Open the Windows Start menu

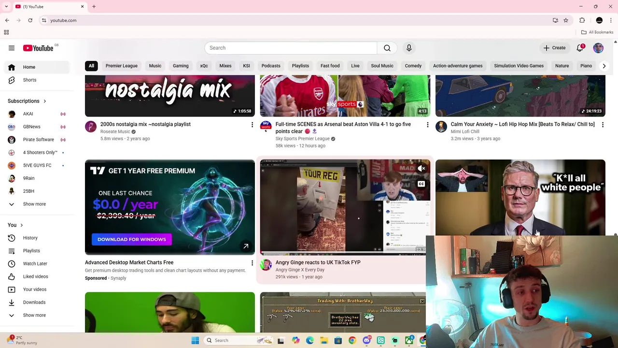point(195,340)
